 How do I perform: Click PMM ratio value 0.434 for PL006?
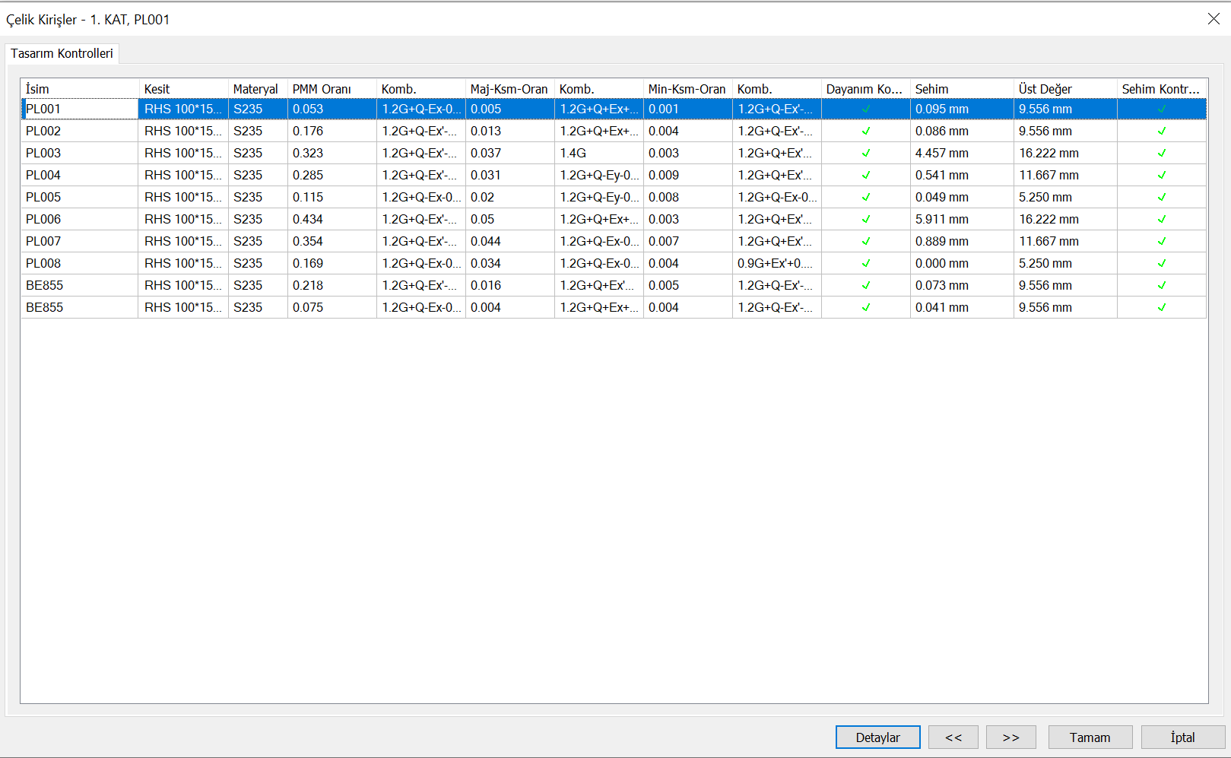click(308, 220)
